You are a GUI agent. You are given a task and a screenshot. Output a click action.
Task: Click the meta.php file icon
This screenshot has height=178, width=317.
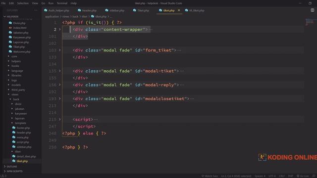point(14,137)
